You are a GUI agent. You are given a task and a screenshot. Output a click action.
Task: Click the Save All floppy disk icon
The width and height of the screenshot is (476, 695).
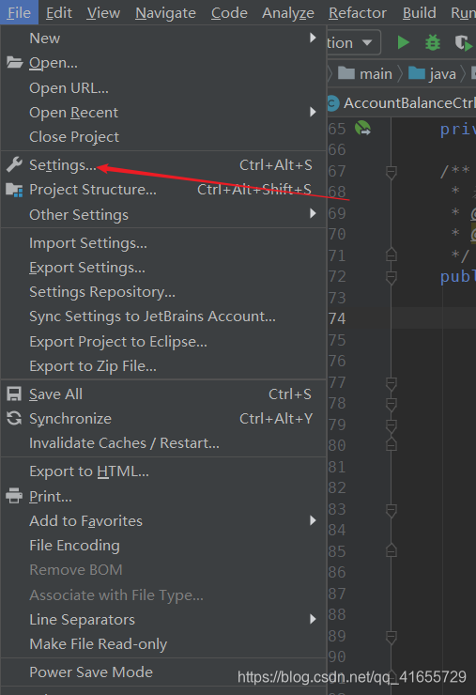[14, 394]
